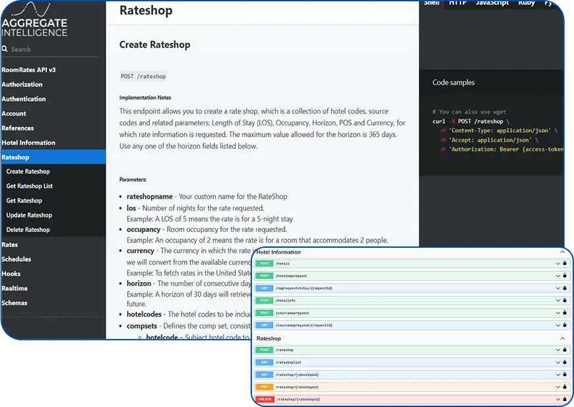Go to Get Rateshop List sub-item

click(x=29, y=186)
